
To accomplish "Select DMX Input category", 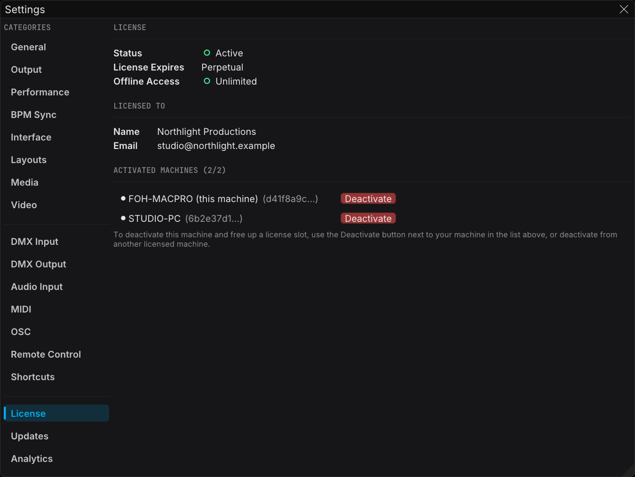I will 56,242.
